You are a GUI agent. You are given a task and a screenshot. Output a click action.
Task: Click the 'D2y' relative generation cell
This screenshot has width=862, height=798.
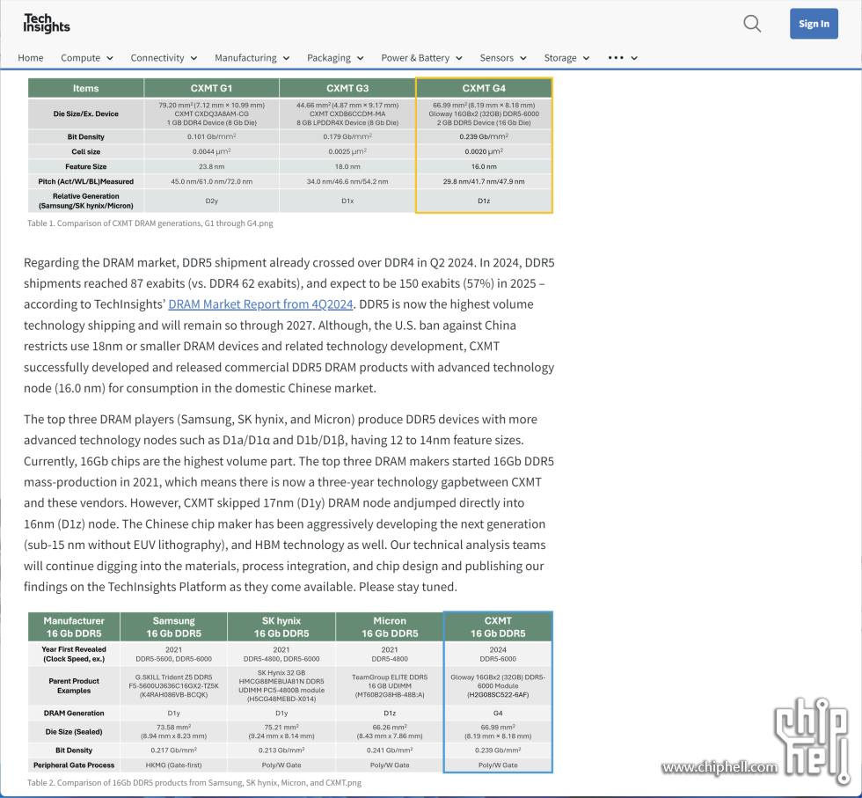tap(212, 201)
